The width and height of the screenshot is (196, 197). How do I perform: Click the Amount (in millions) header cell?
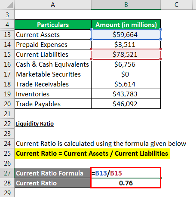point(126,25)
